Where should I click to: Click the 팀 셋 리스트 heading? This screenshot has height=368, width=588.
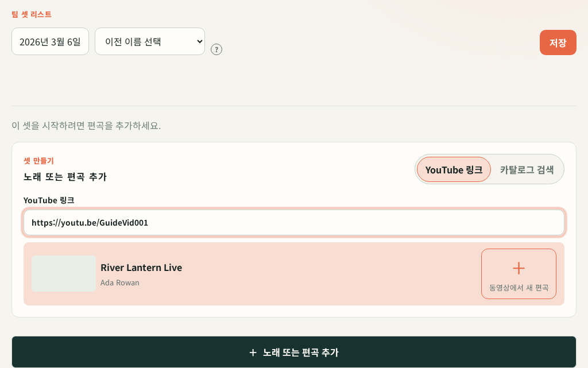[32, 14]
